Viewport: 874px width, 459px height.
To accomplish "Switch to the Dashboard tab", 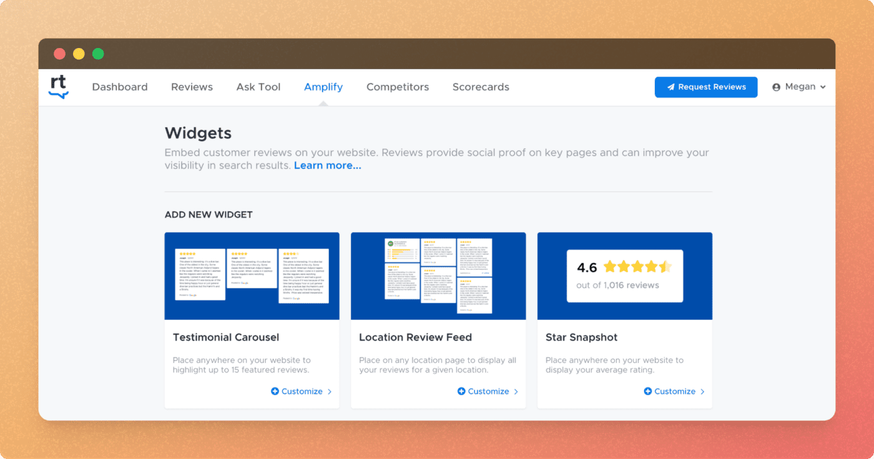I will tap(119, 87).
